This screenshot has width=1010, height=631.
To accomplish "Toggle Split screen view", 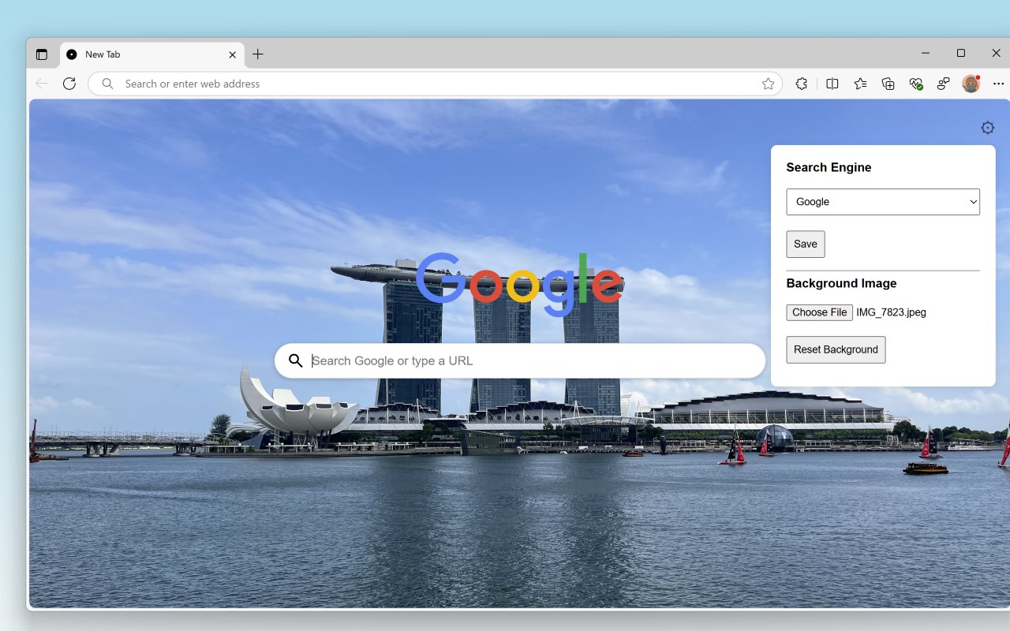I will (832, 84).
